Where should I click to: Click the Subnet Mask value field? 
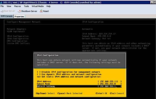point(109,84)
